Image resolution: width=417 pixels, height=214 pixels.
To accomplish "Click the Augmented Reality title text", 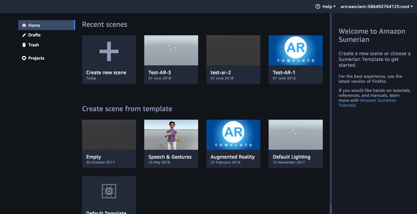I will pyautogui.click(x=233, y=157).
